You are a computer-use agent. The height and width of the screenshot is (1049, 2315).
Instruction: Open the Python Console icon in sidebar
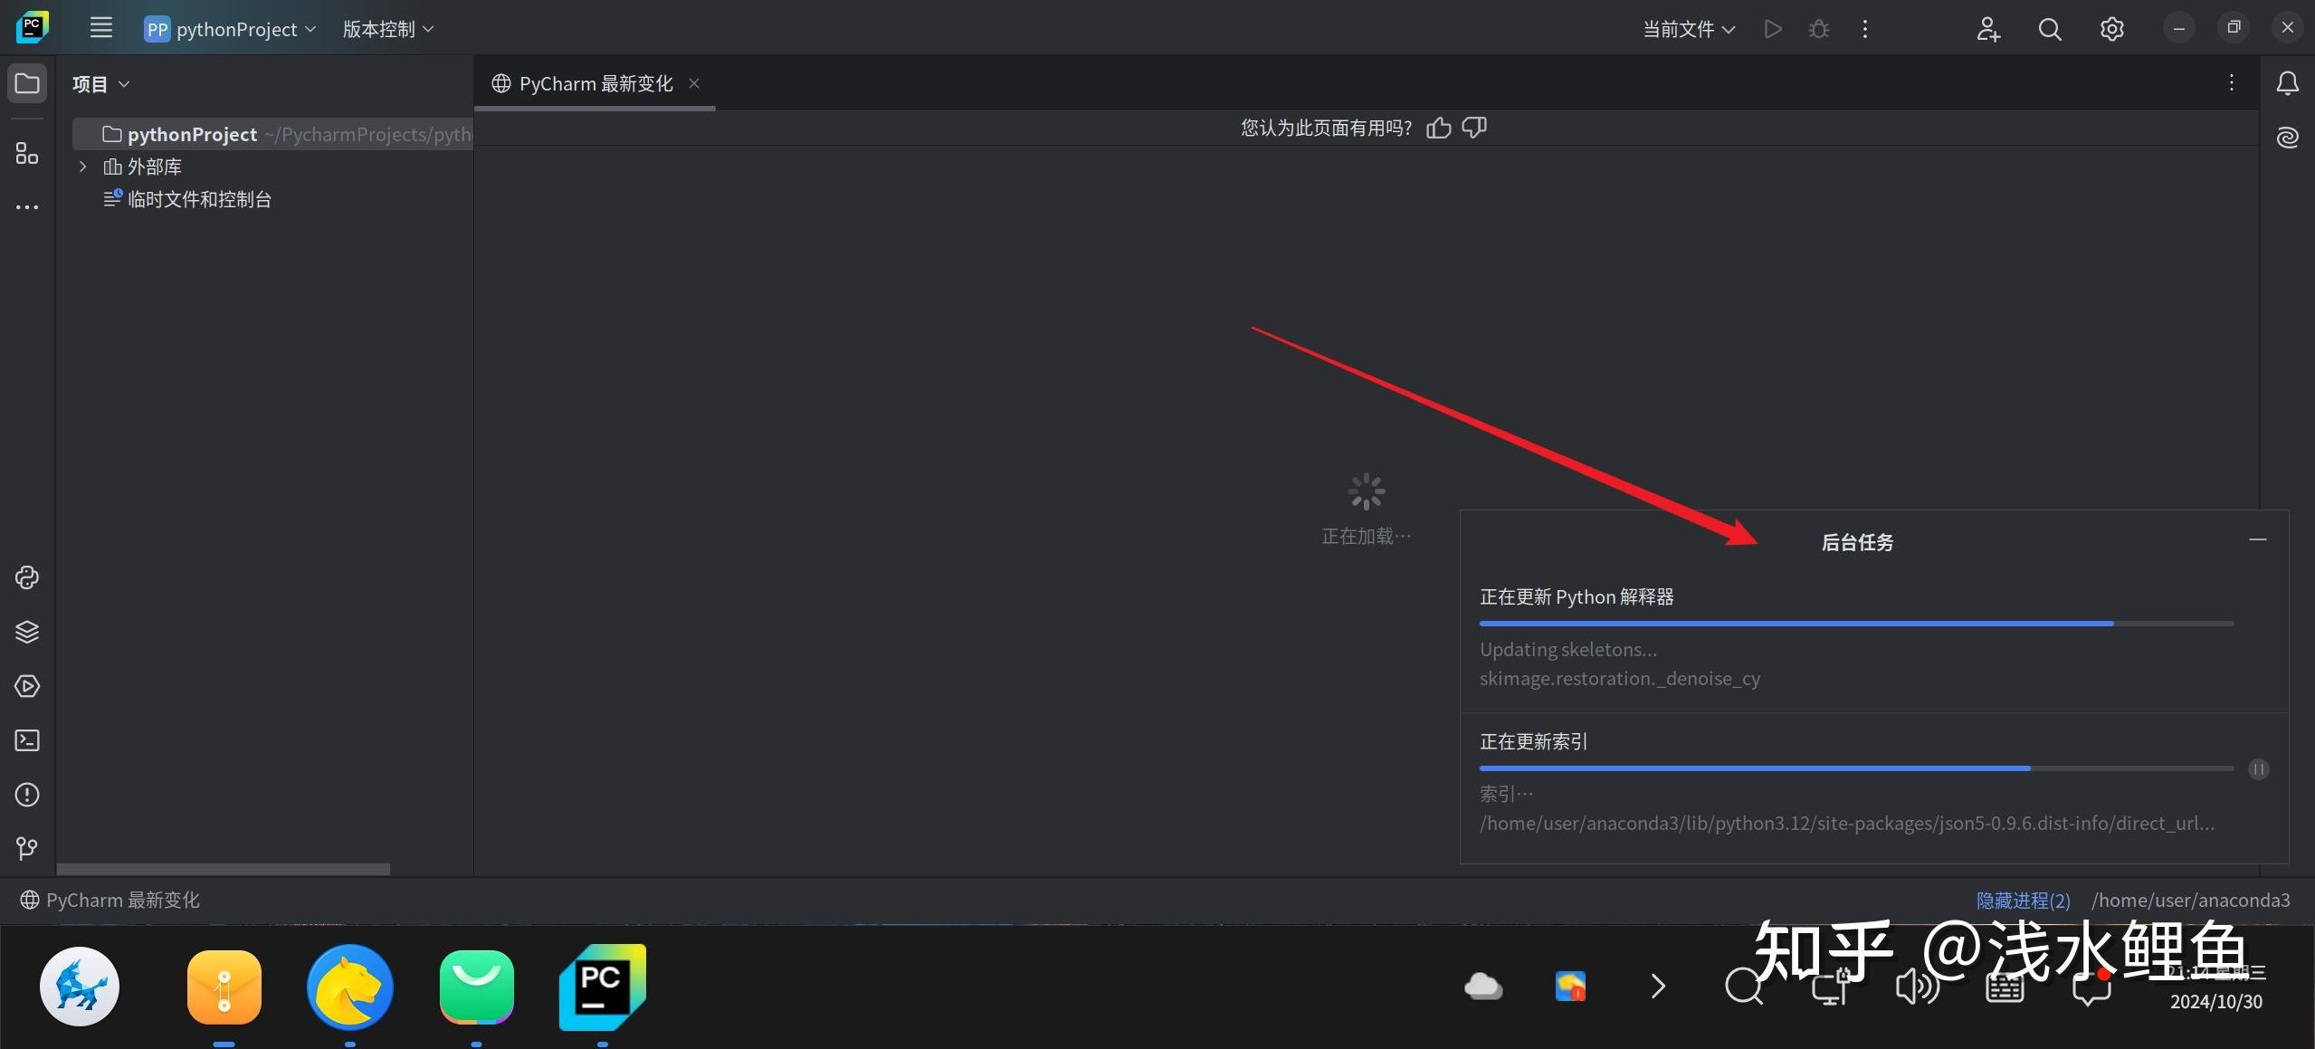coord(27,577)
